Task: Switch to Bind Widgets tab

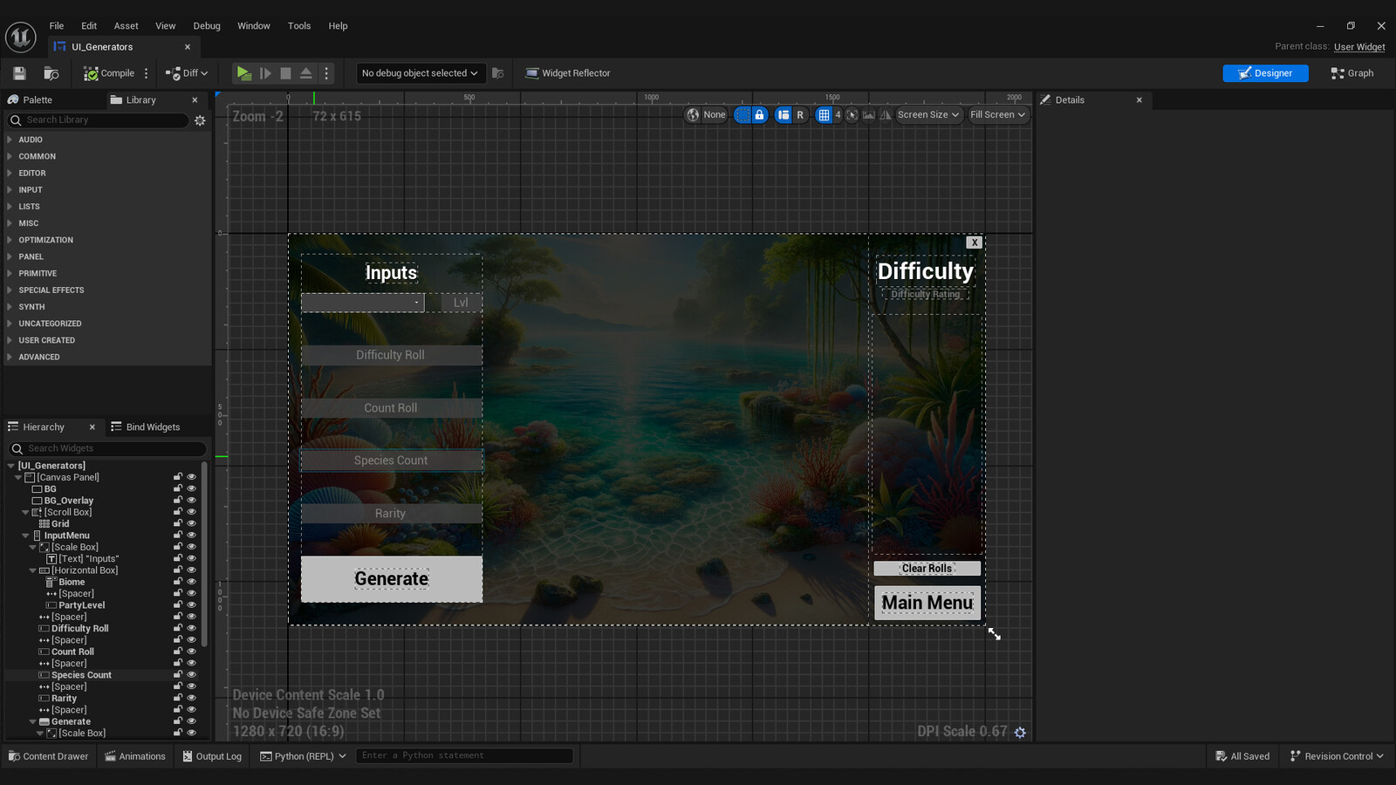Action: (146, 427)
